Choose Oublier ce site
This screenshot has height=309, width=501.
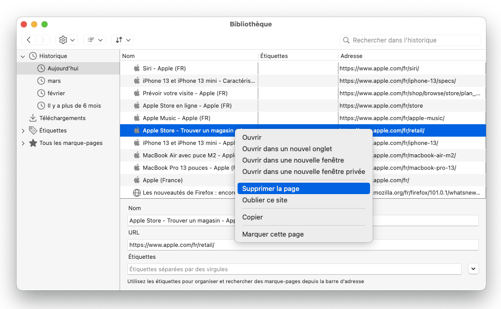(303, 200)
